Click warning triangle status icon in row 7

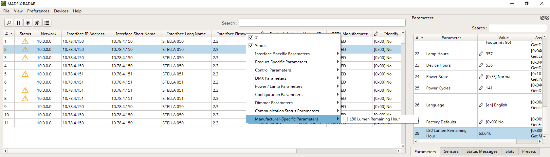[25, 90]
